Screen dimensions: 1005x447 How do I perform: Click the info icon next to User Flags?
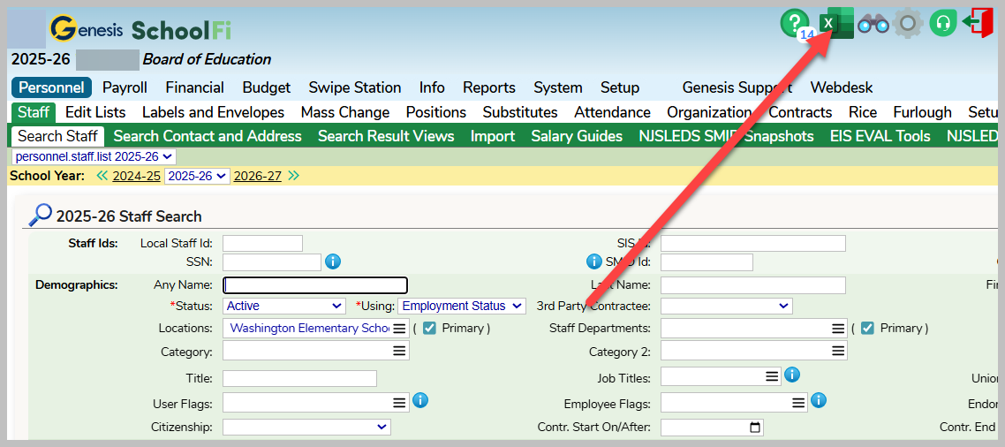(419, 401)
